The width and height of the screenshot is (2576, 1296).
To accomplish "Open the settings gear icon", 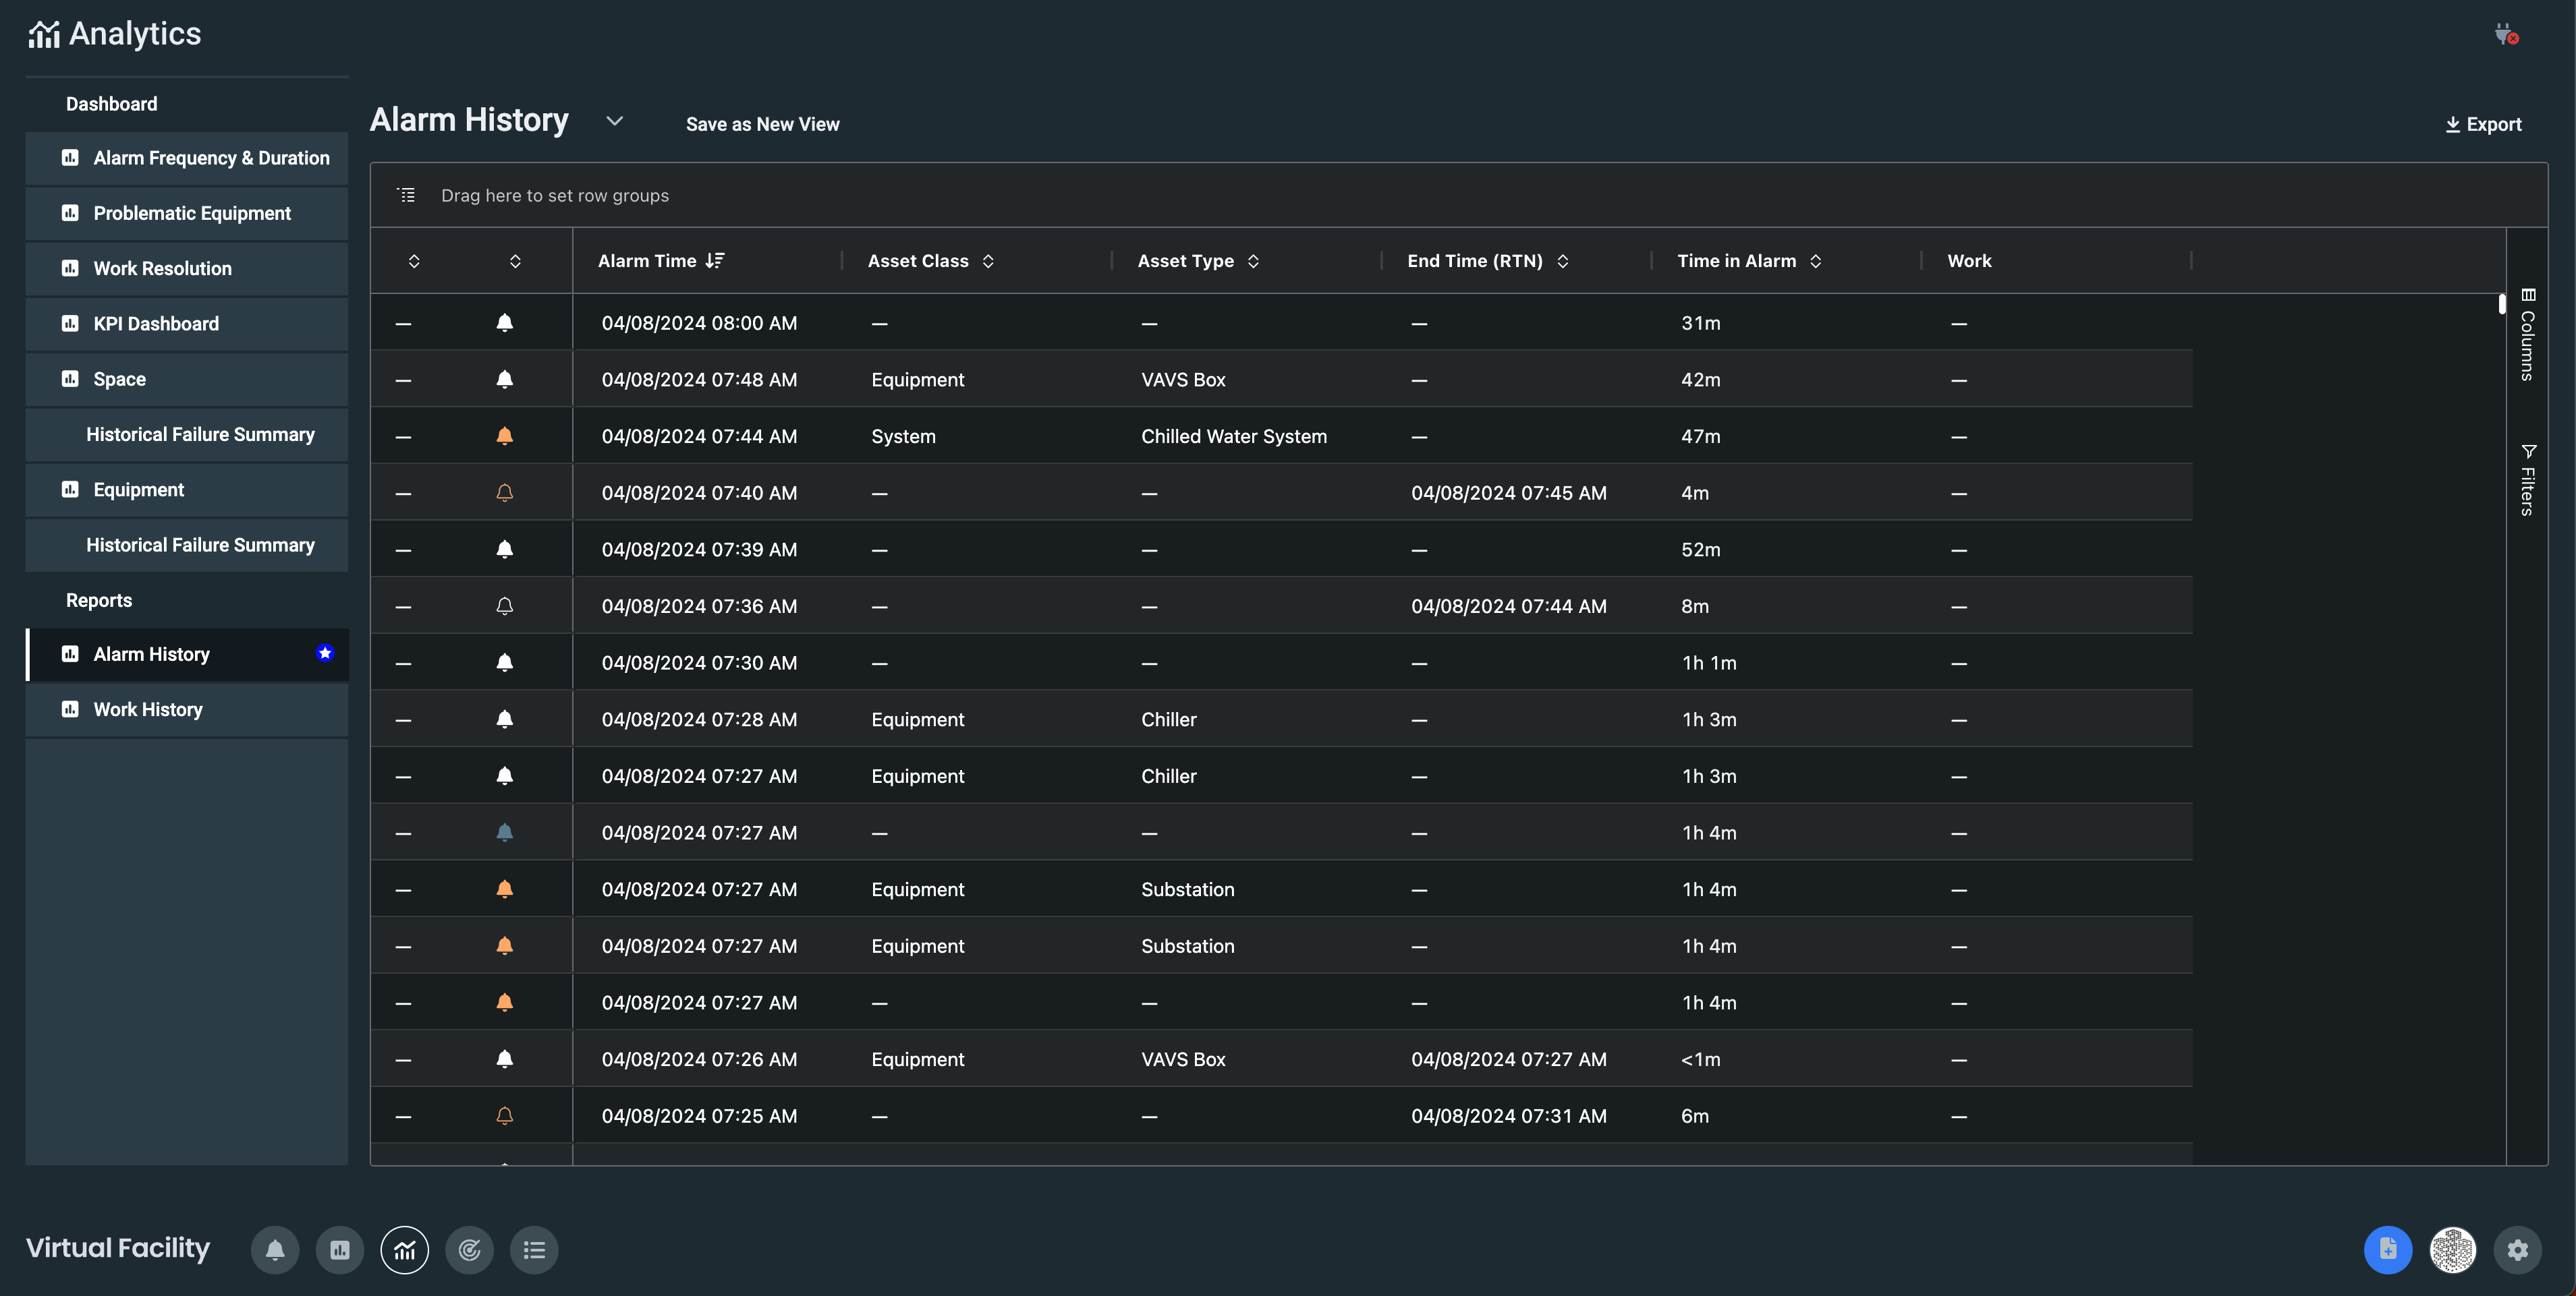I will [x=2517, y=1250].
